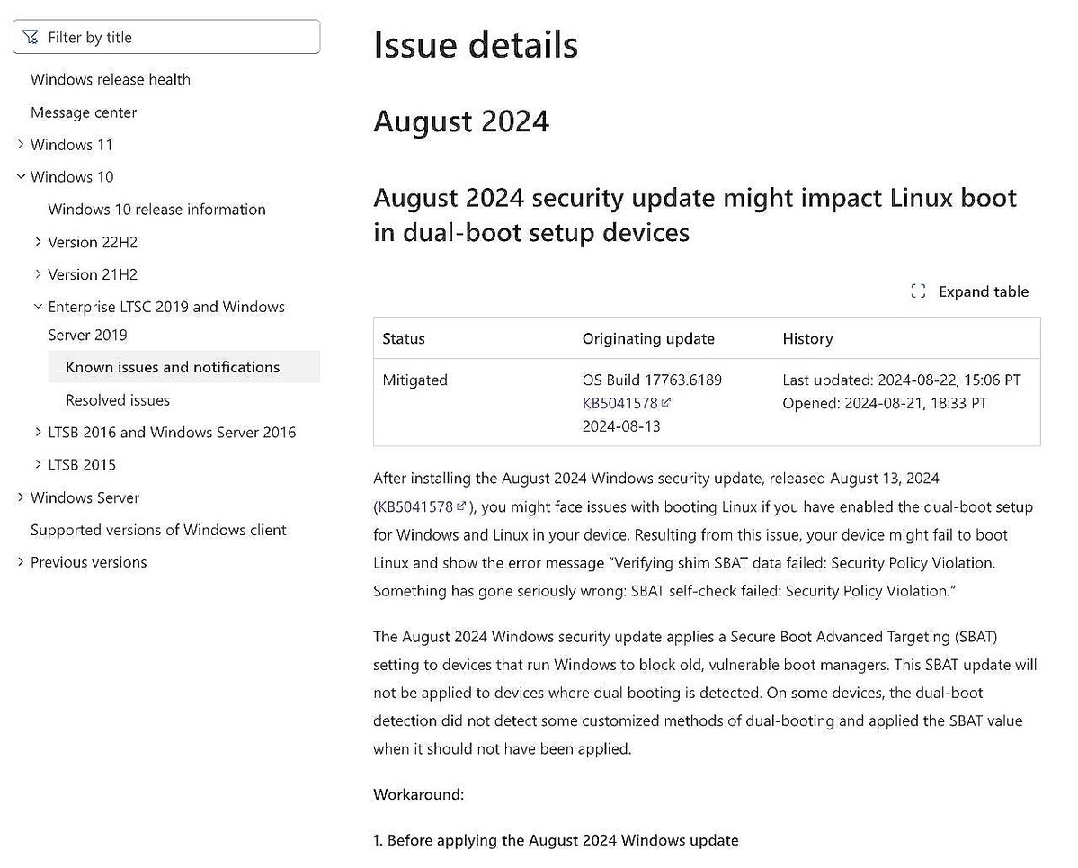Collapse Enterprise LTSC 2019 and Windows Server 2019
Screen dimensions: 1078x868
click(37, 306)
